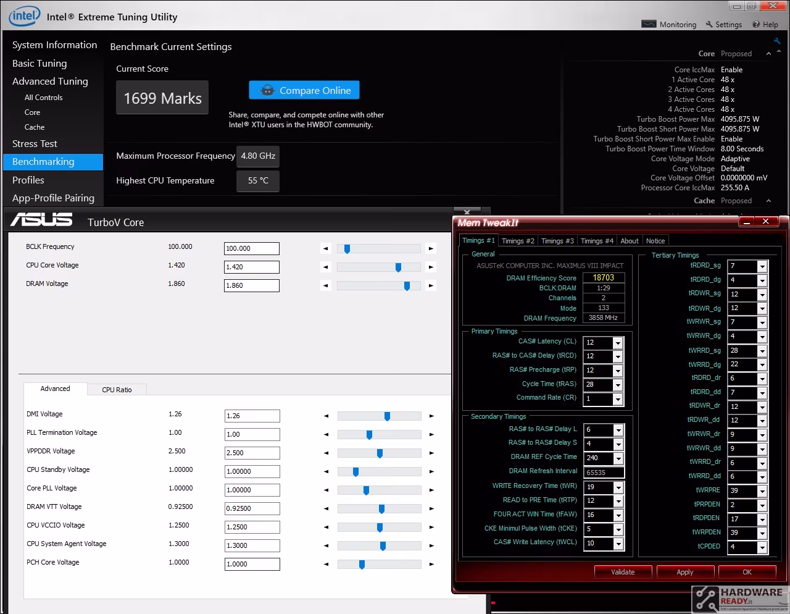Switch to the CPU Ratio tab
The height and width of the screenshot is (614, 790).
117,390
